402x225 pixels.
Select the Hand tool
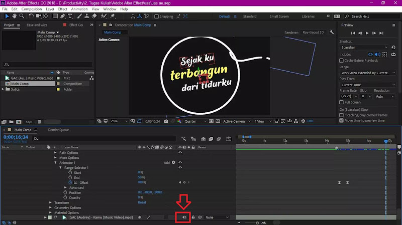point(15,16)
